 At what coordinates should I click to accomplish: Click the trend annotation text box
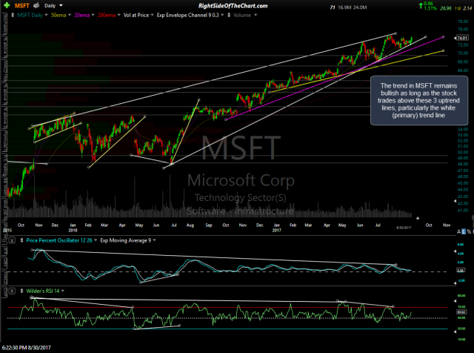418,101
